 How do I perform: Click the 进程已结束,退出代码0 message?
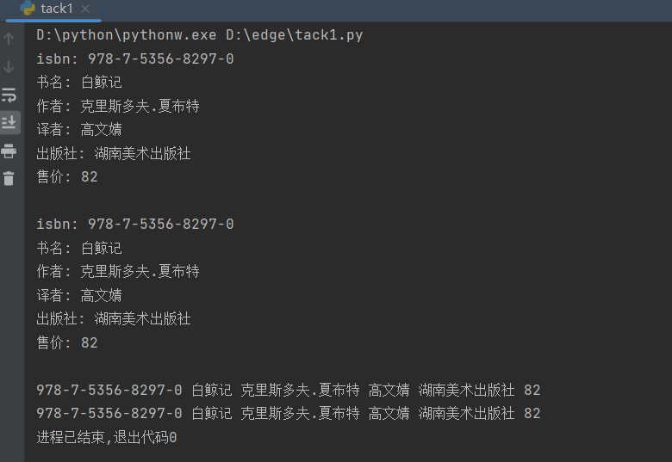click(x=107, y=437)
